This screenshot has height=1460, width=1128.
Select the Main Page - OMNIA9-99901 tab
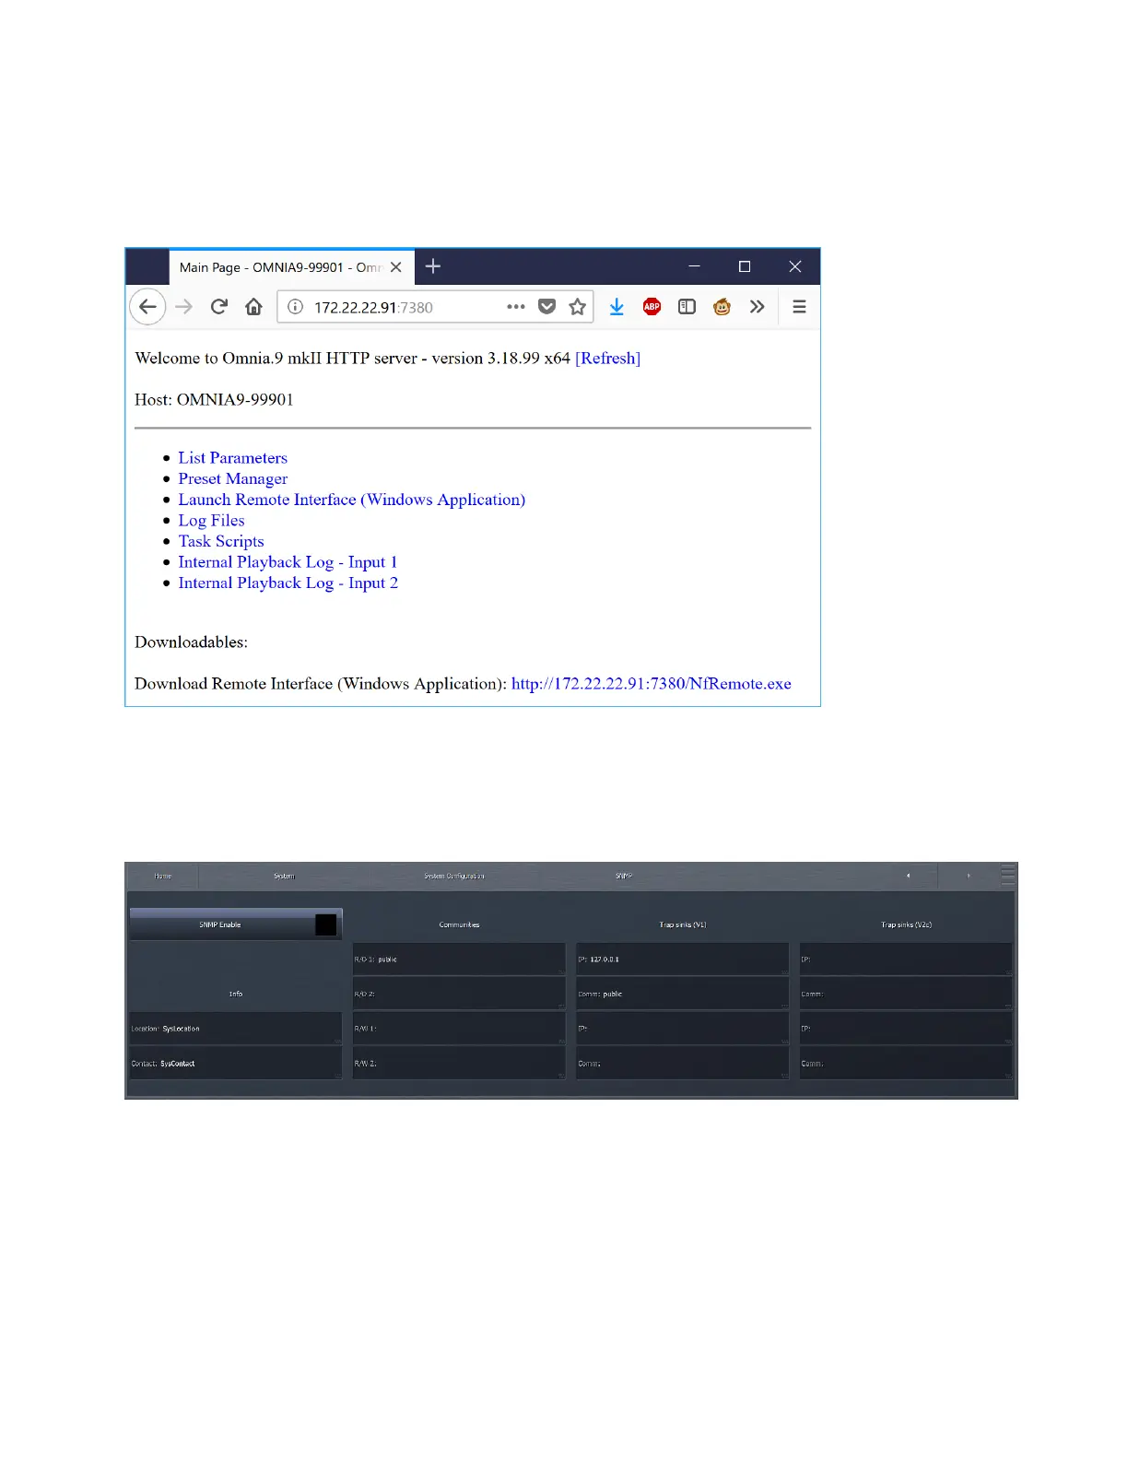(x=291, y=267)
